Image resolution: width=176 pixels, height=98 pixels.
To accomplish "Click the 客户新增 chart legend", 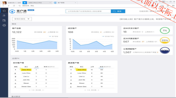I will pyautogui.click(x=54, y=36).
